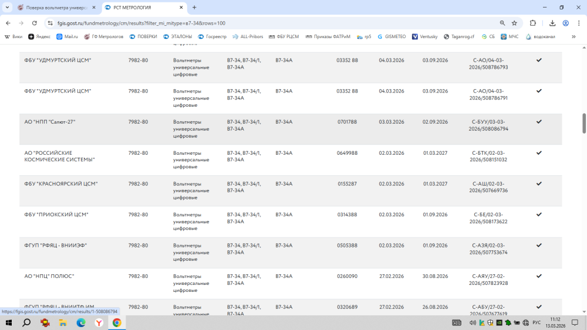Expand the tab search dropdown arrow

(x=6, y=8)
